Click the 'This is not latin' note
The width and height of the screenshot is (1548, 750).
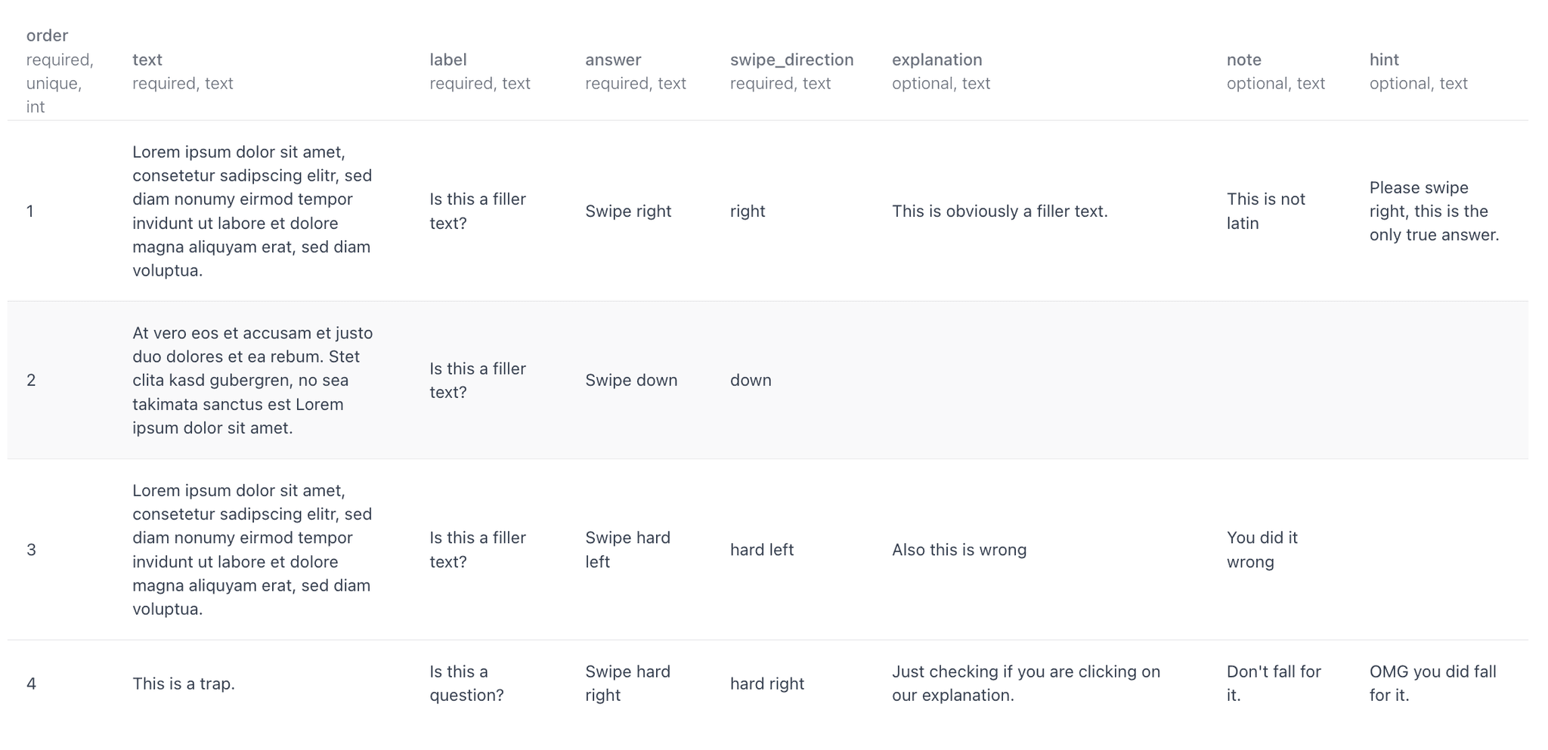coord(1266,211)
